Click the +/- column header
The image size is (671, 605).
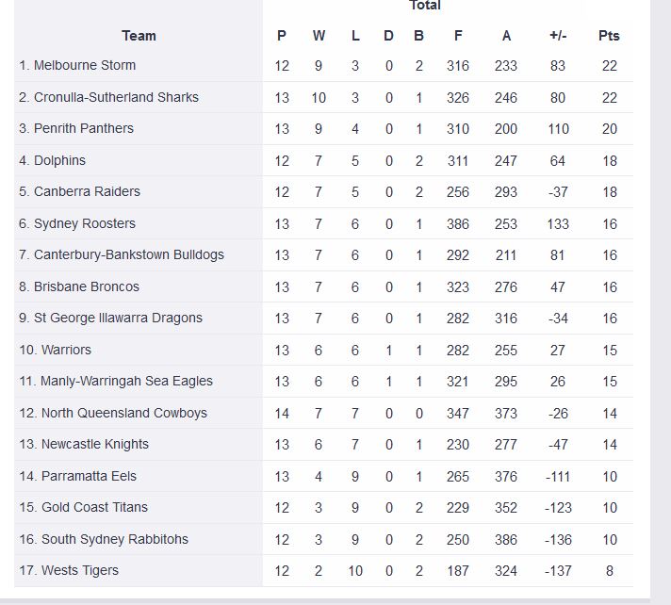coord(558,36)
